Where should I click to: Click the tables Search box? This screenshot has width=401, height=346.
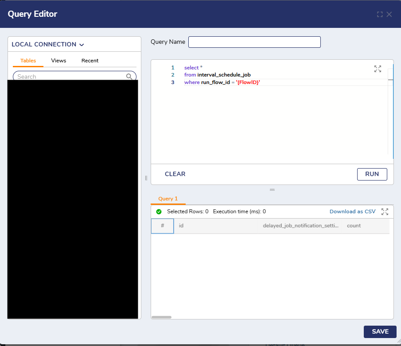coord(71,77)
